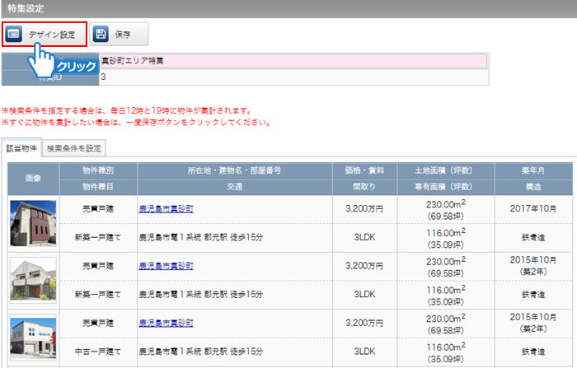Click the 特集設定 title bar
This screenshot has width=577, height=368.
(288, 8)
